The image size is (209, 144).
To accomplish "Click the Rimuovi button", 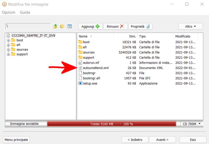I will click(x=115, y=26).
